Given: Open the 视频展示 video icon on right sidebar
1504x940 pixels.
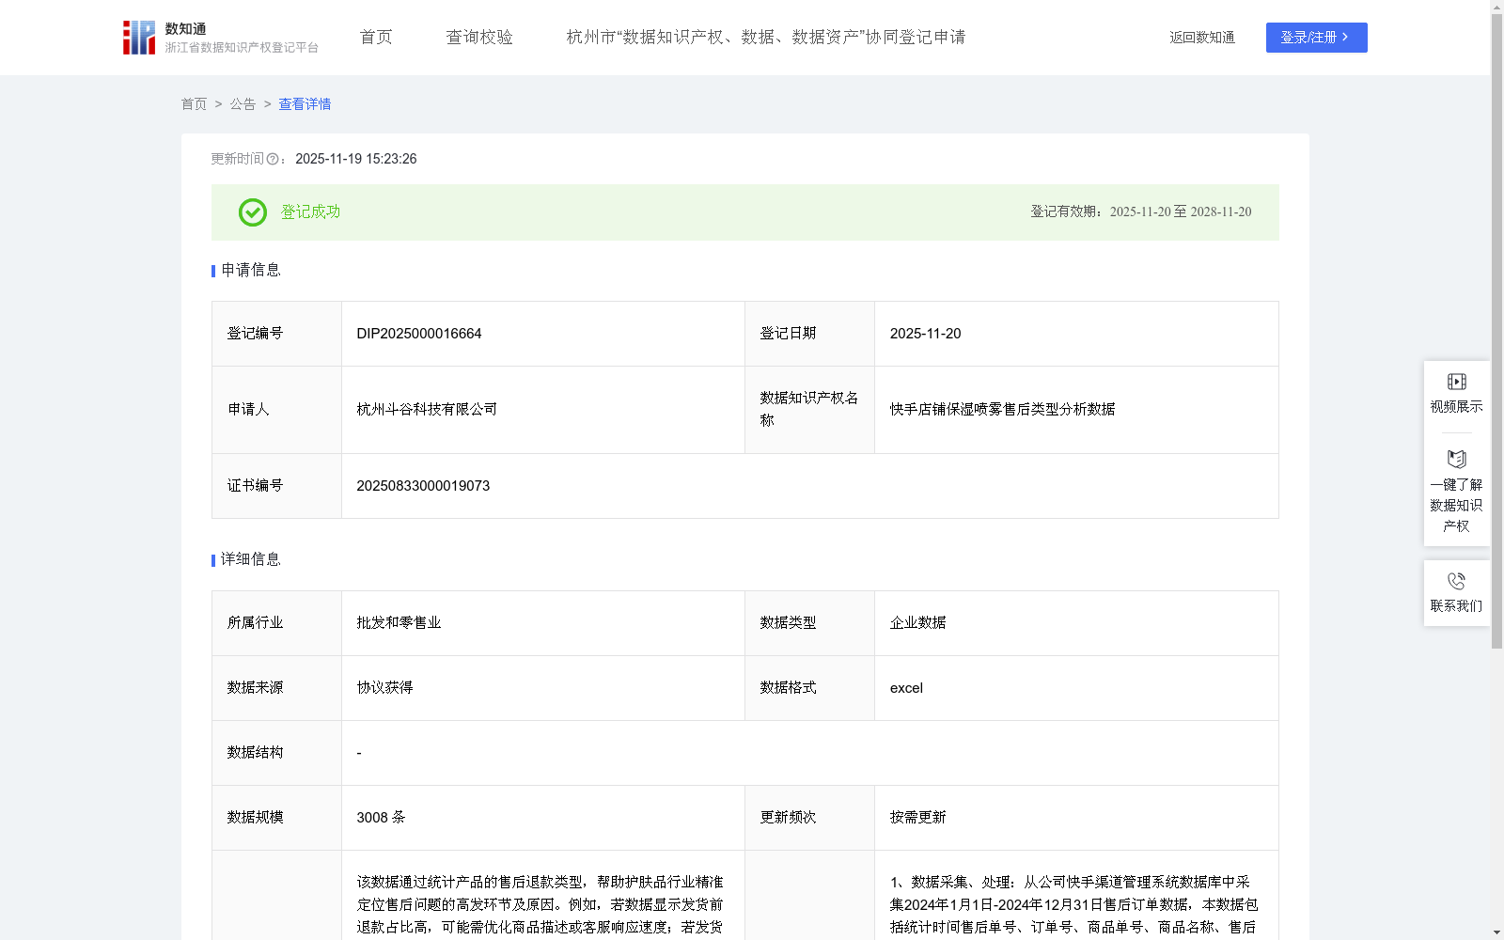Looking at the screenshot, I should point(1455,382).
